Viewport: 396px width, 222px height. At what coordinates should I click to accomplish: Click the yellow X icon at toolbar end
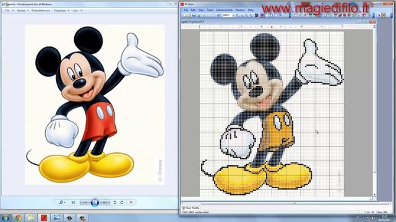(384, 15)
